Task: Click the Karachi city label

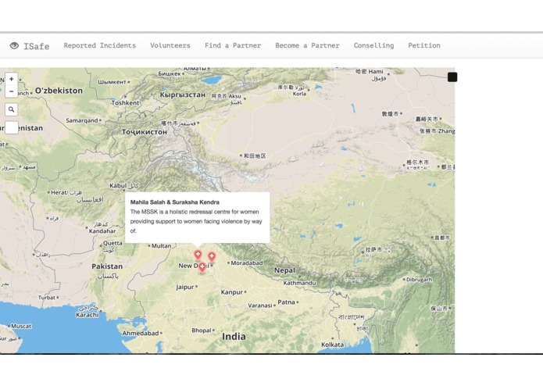Action: [88, 315]
